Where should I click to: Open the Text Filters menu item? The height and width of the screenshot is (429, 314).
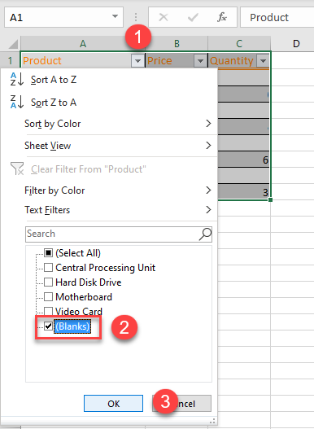109,210
